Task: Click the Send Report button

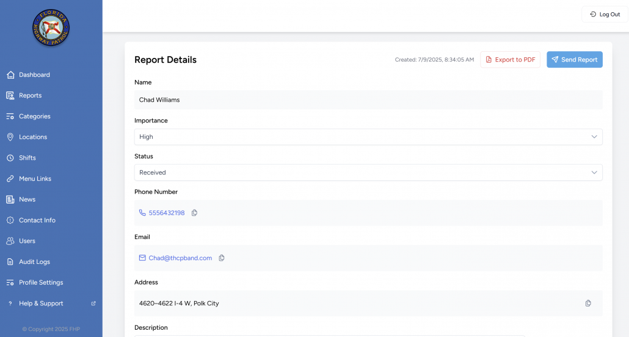Action: click(x=574, y=60)
